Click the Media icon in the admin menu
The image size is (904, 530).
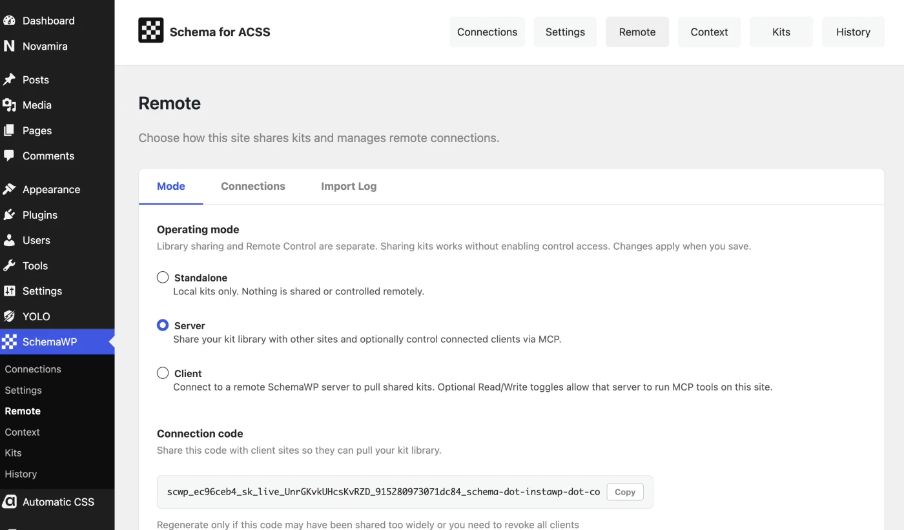9,105
